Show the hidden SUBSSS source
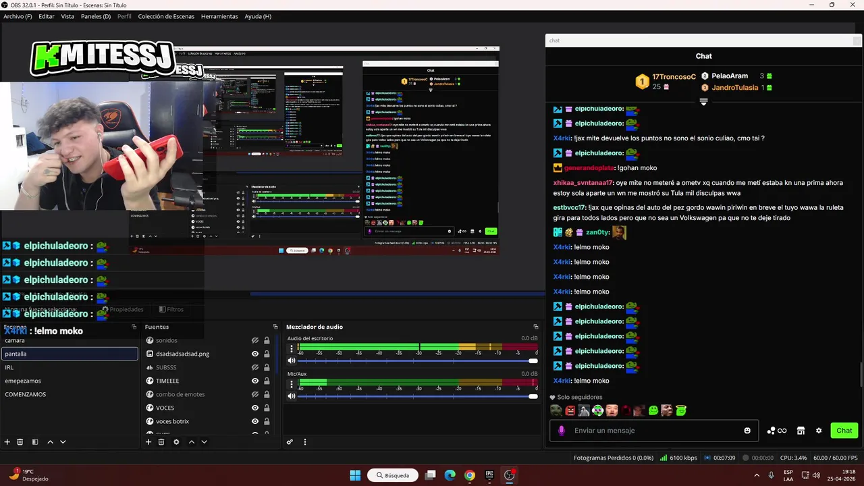Viewport: 864px width, 486px height. pyautogui.click(x=255, y=367)
